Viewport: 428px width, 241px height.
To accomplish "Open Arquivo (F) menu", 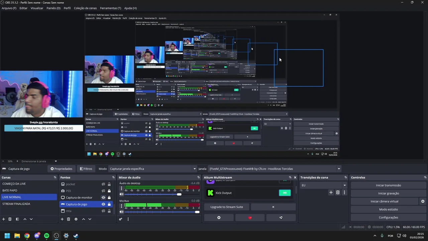I will pos(9,8).
